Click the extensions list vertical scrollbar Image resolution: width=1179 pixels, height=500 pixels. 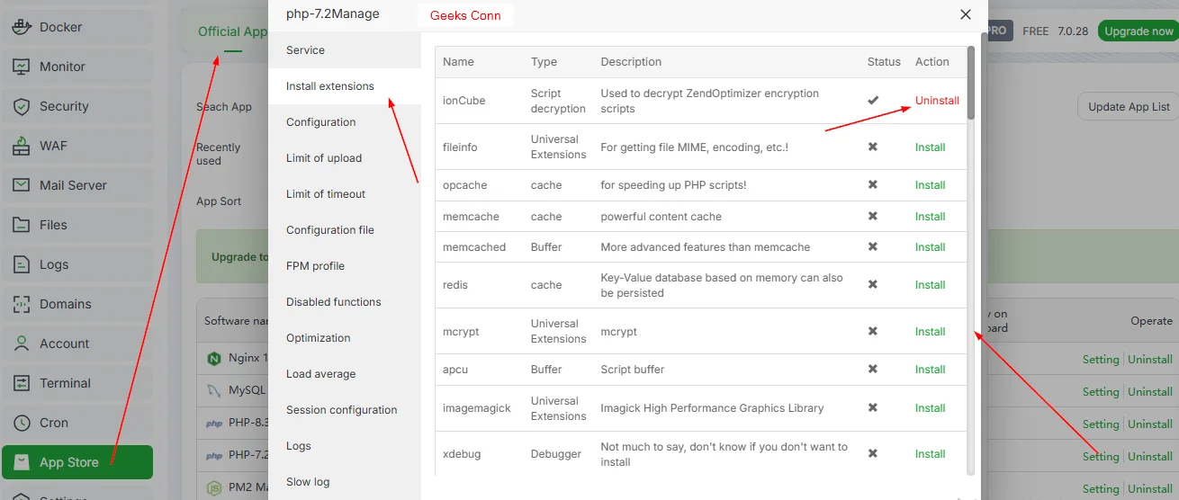[971, 84]
